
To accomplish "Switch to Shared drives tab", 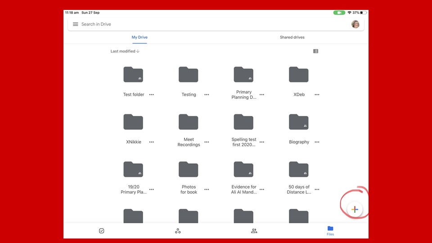I will tap(292, 37).
